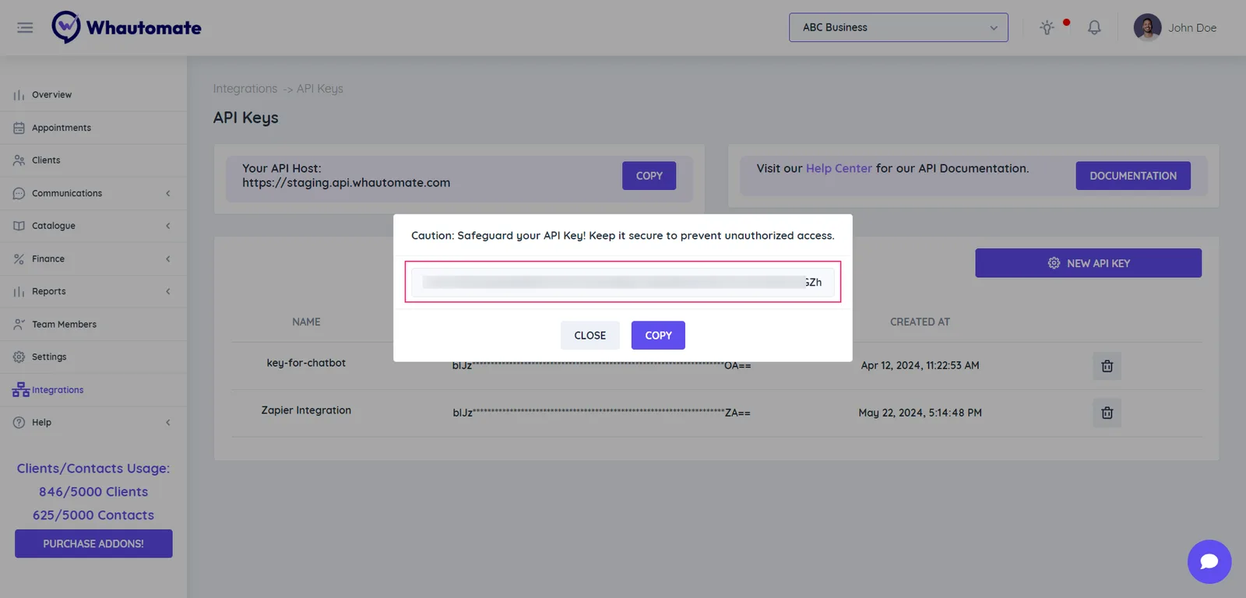The image size is (1246, 598).
Task: Click the Whautomate logo
Action: (x=127, y=27)
